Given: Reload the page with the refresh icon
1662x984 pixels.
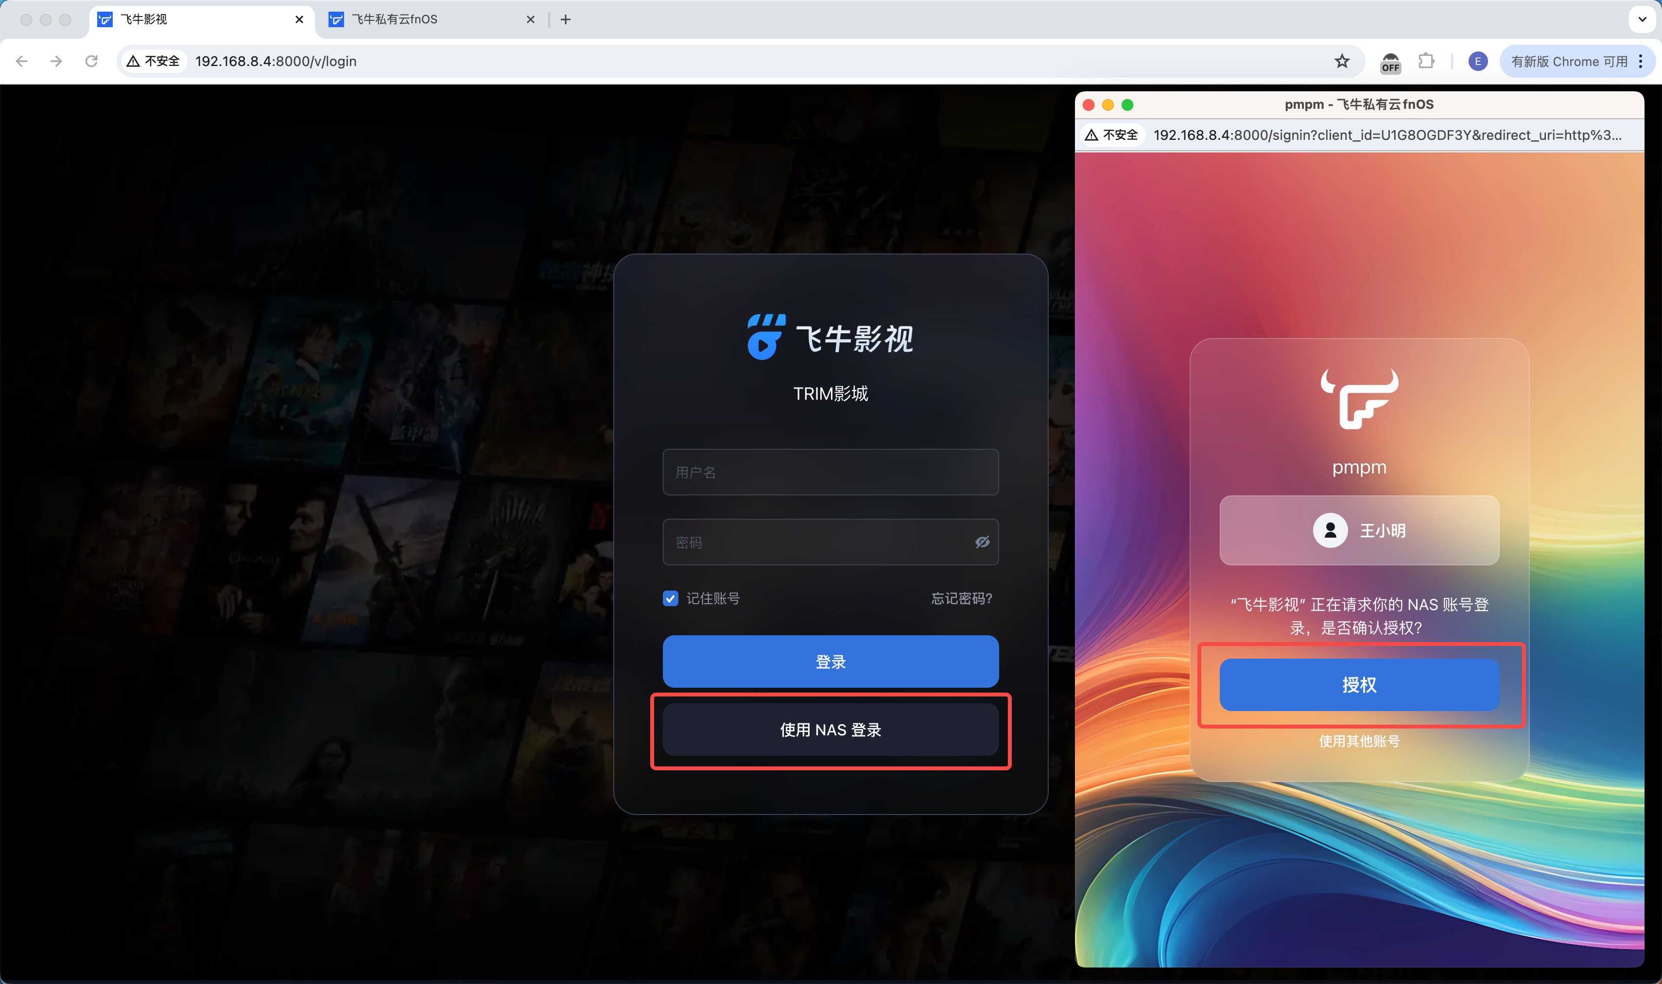Looking at the screenshot, I should [x=91, y=61].
